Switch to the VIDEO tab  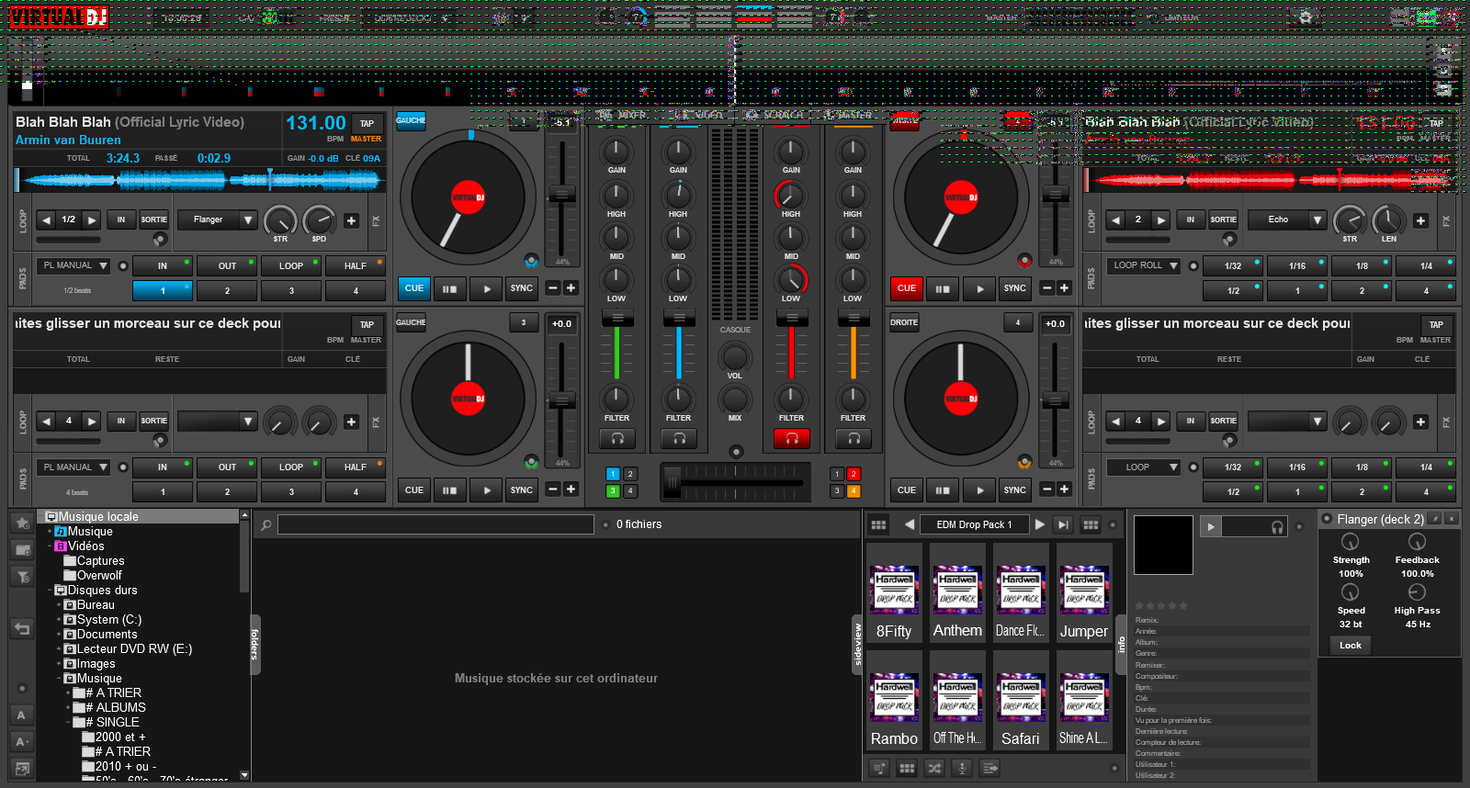point(700,115)
